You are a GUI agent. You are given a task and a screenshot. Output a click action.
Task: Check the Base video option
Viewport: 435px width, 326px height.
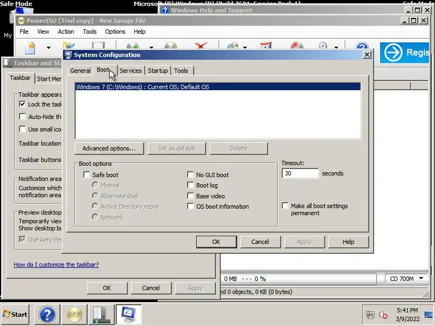tap(190, 196)
